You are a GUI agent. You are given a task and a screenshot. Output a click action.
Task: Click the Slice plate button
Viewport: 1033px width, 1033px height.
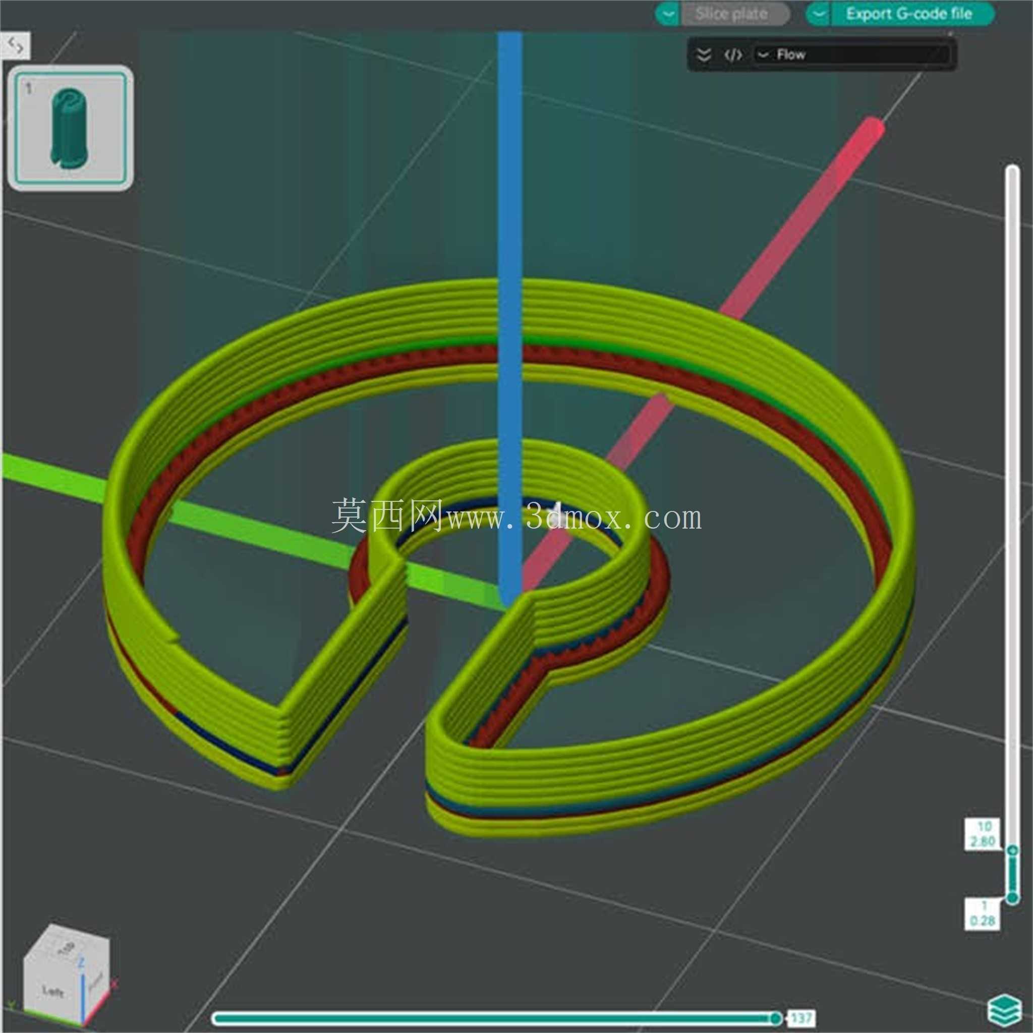[x=734, y=14]
